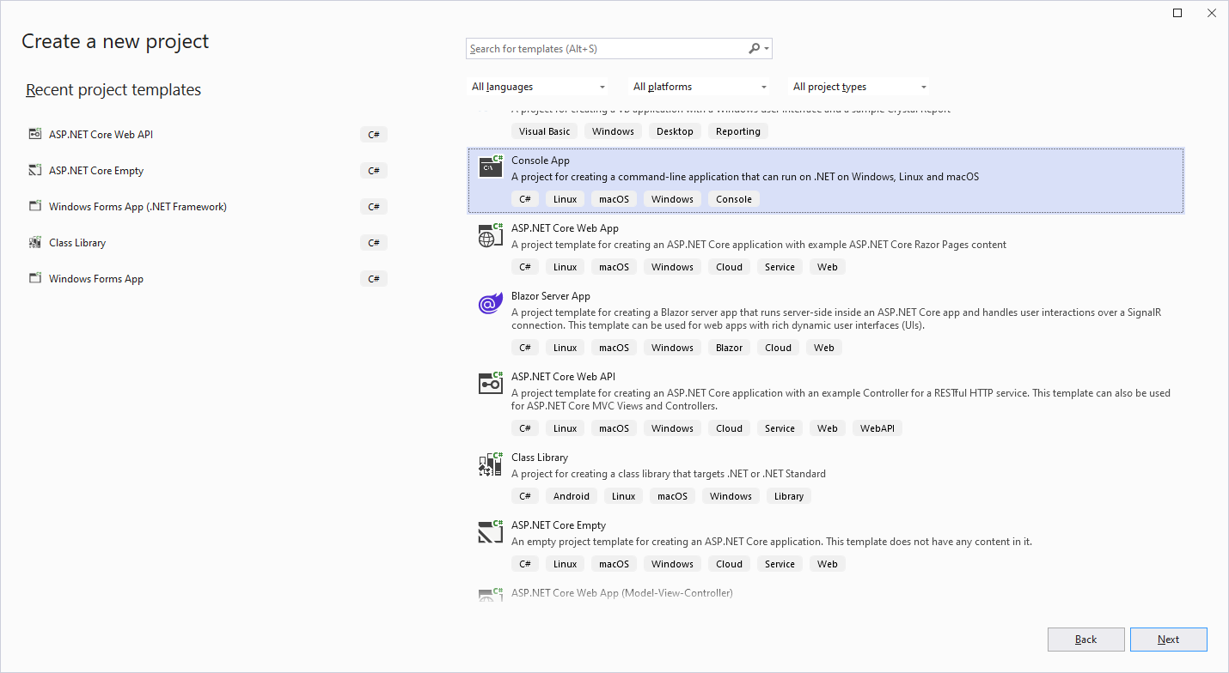Click the Console App template icon
The height and width of the screenshot is (673, 1229).
491,167
